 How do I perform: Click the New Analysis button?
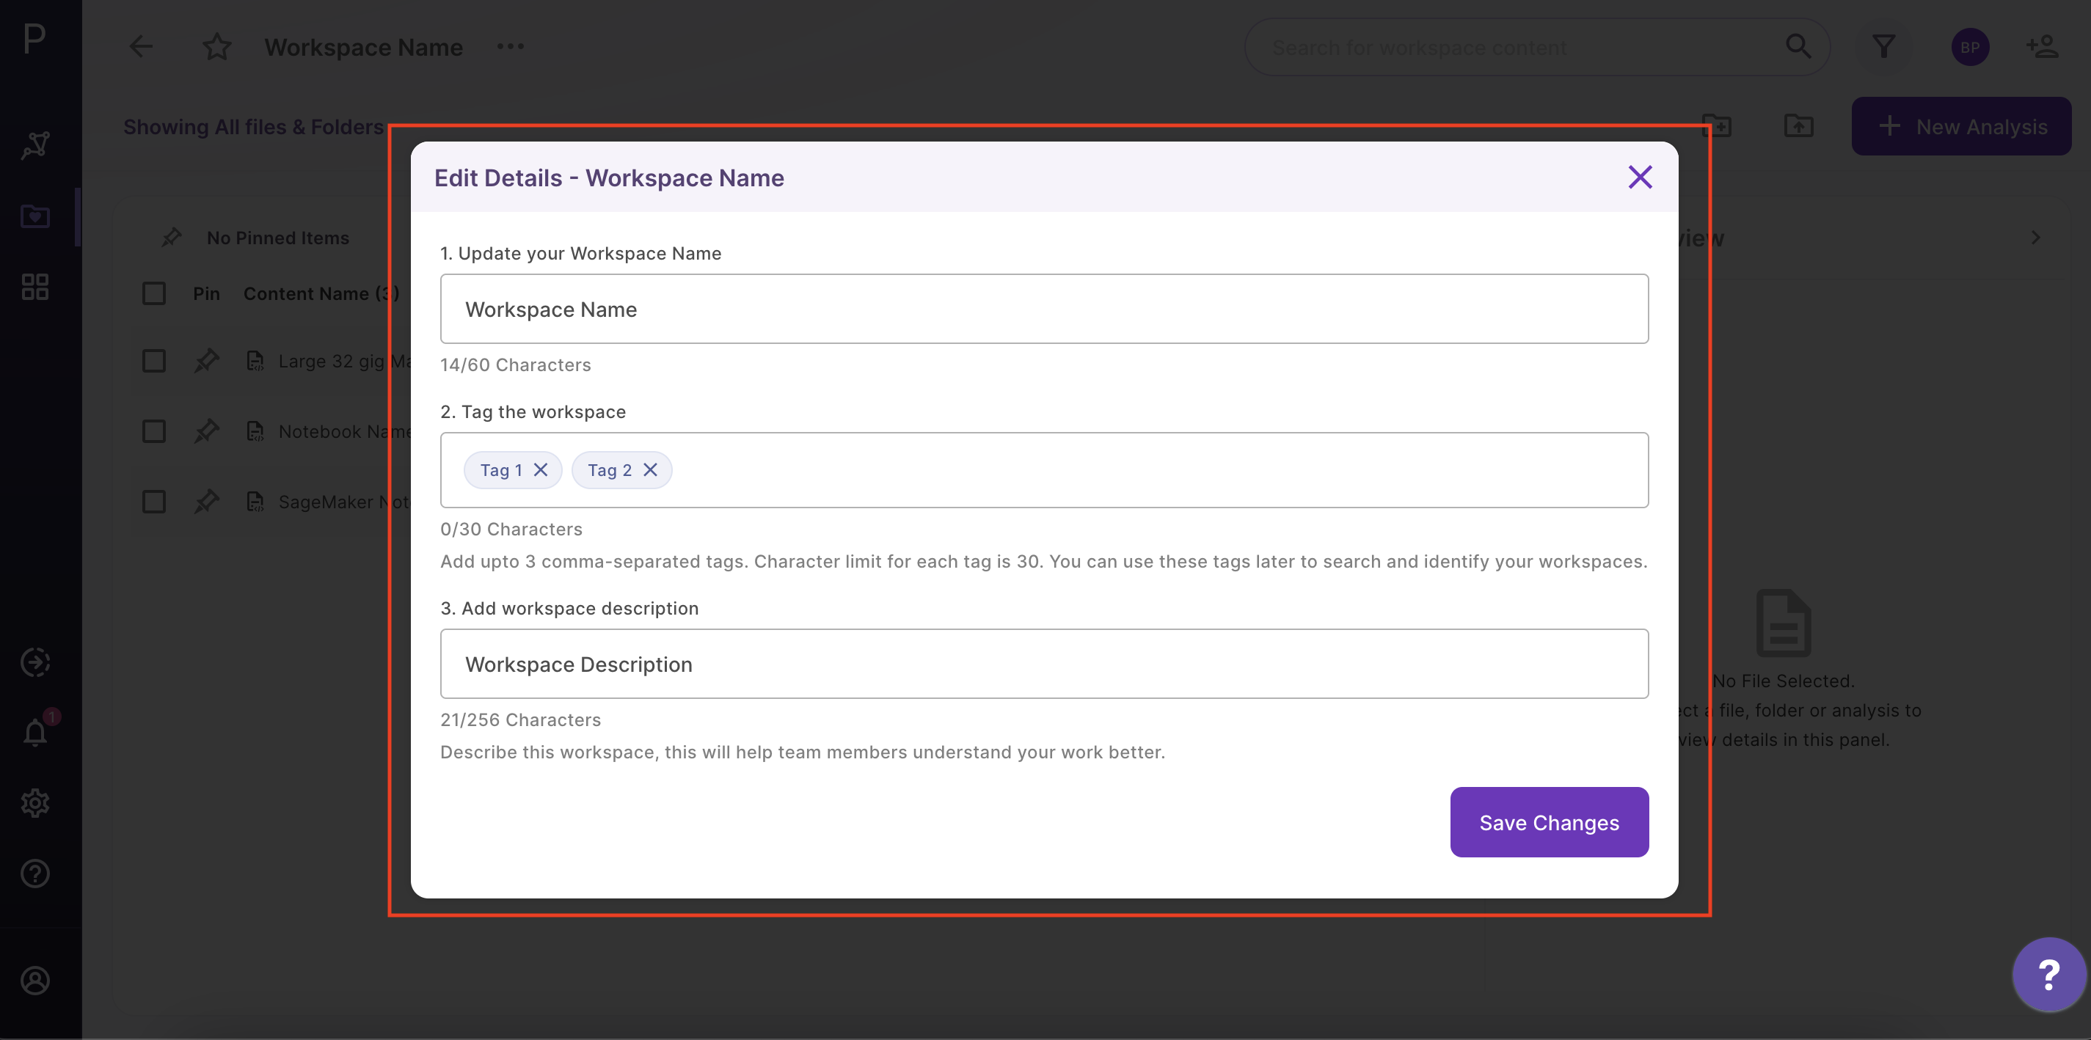tap(1961, 127)
